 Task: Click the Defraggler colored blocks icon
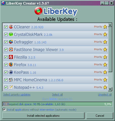[x=11, y=42]
